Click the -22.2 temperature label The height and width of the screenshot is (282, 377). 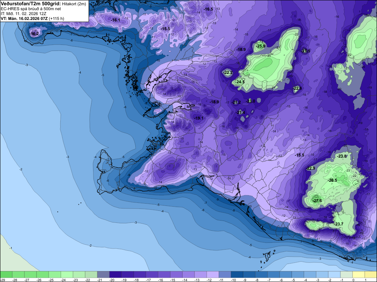(x=228, y=73)
